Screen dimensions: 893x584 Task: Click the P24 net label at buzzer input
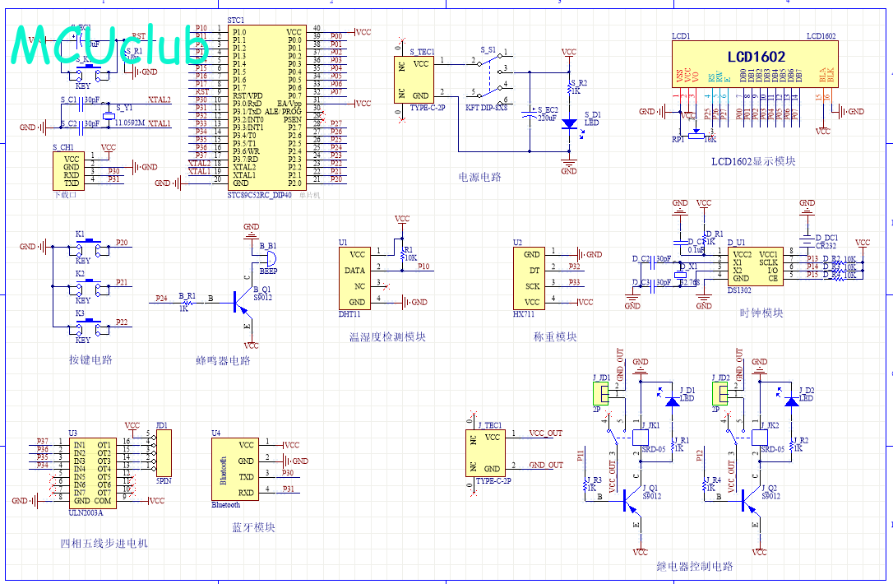162,298
